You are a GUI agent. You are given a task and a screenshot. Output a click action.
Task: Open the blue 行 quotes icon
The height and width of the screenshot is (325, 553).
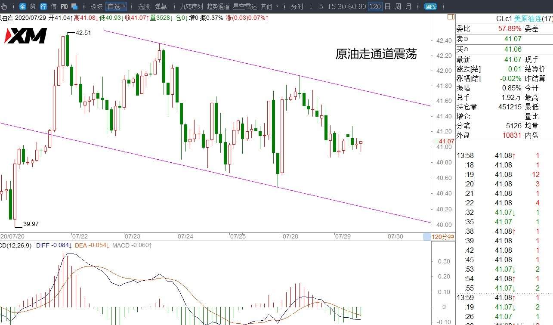tap(43, 6)
